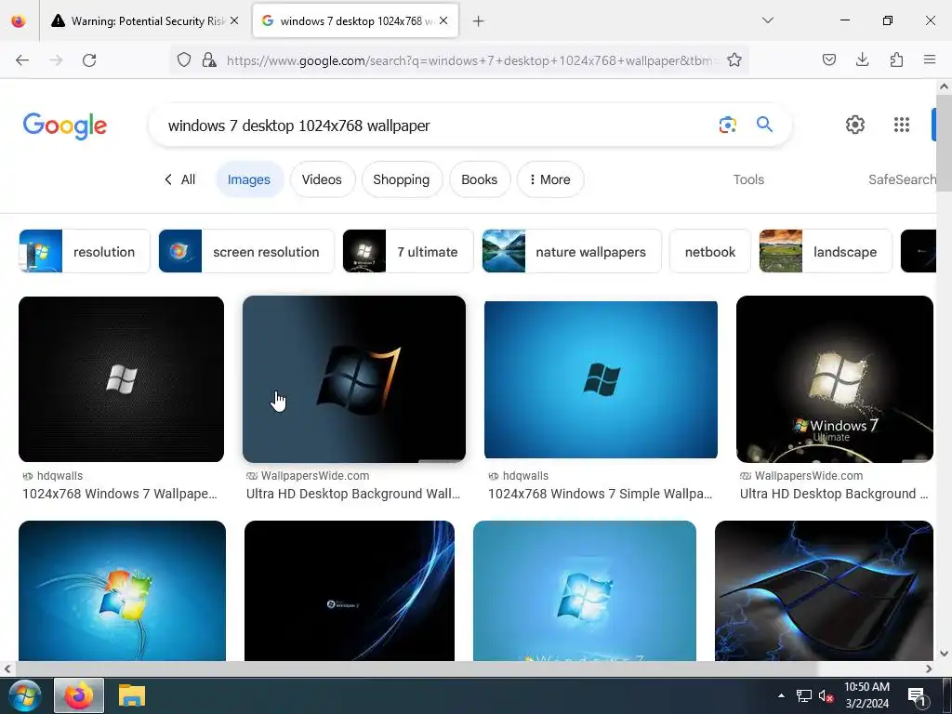Screen dimensions: 952x714
Task: Open File Explorer from the taskbar
Action: tap(132, 695)
